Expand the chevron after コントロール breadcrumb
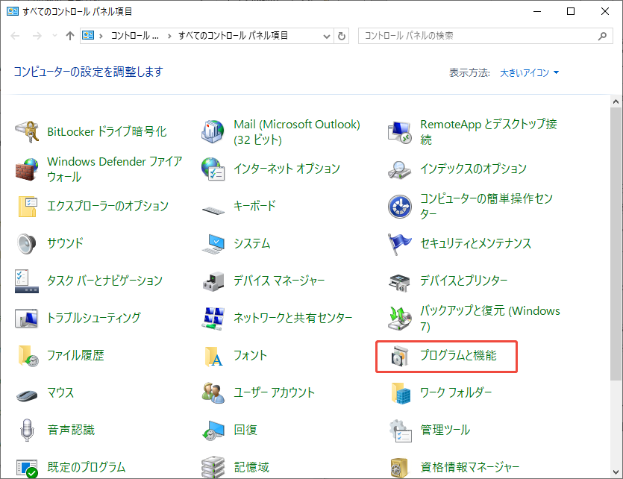The height and width of the screenshot is (479, 623). [x=169, y=36]
